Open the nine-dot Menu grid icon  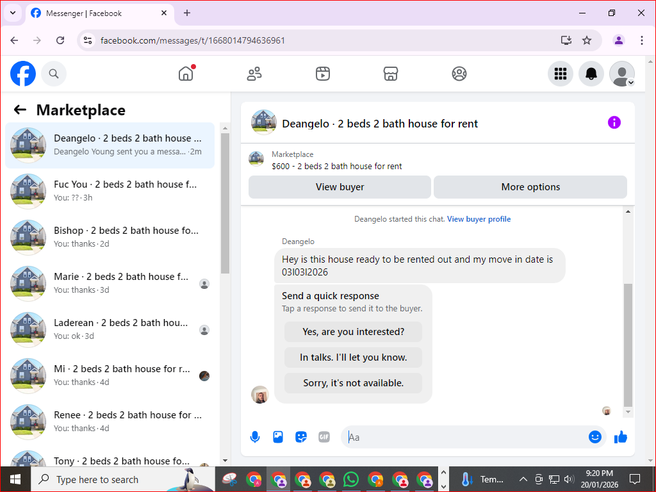pos(560,74)
